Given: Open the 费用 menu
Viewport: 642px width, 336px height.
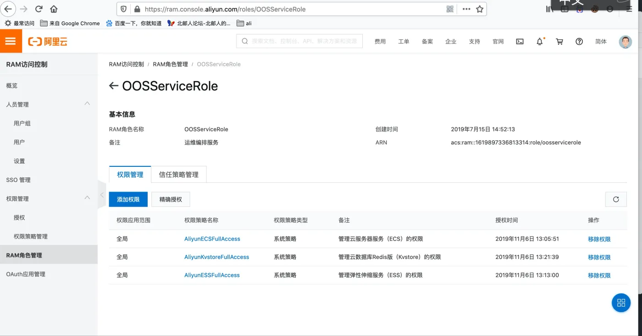Looking at the screenshot, I should tap(380, 41).
